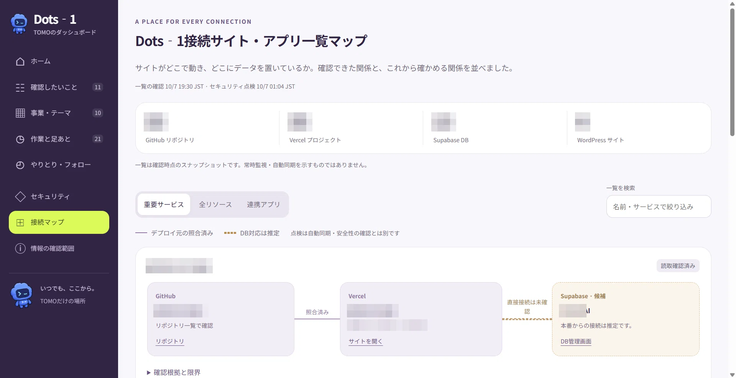The height and width of the screenshot is (378, 736).
Task: Click the scrollbar up arrow
Action: [x=732, y=3]
